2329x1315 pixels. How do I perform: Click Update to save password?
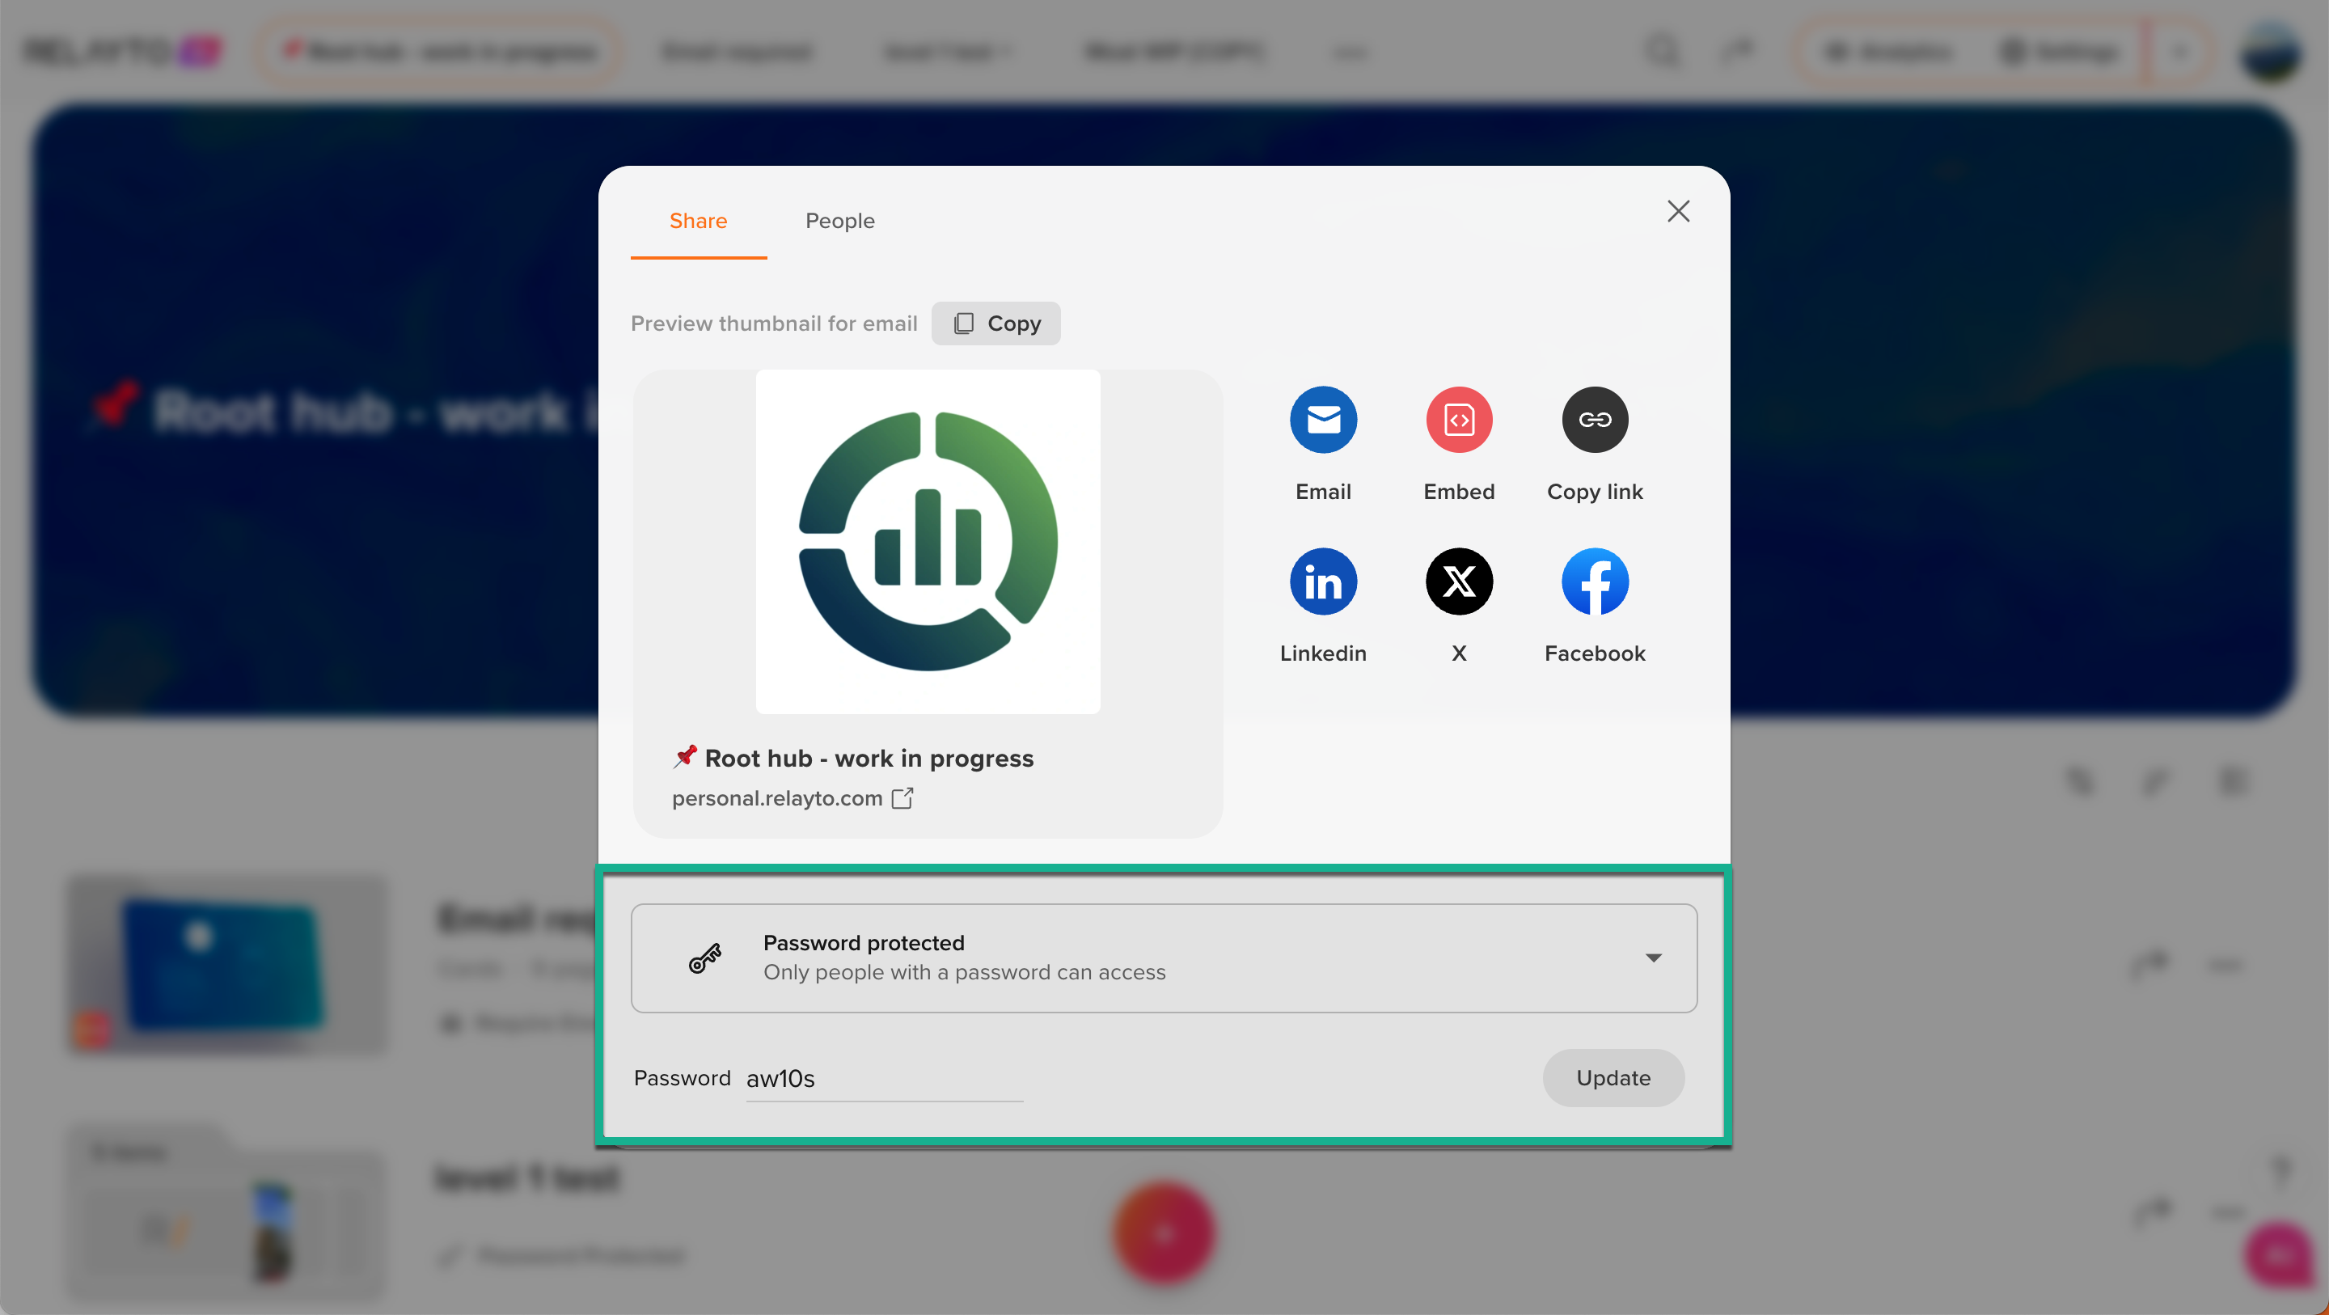point(1613,1078)
